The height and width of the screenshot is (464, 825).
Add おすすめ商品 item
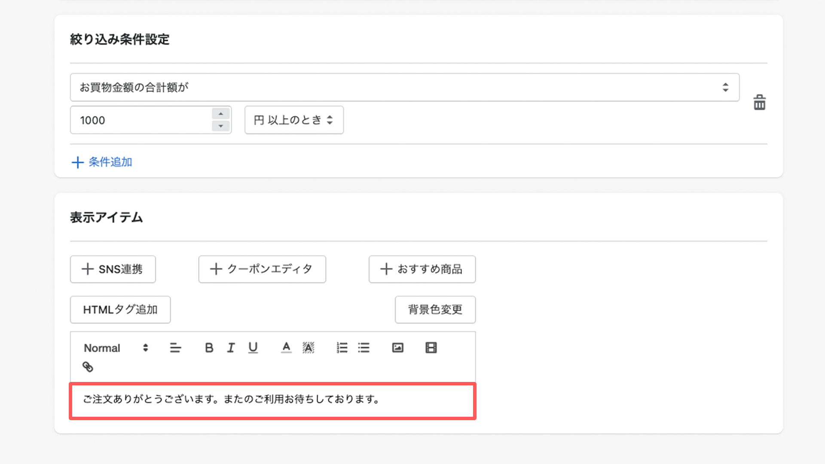[422, 269]
